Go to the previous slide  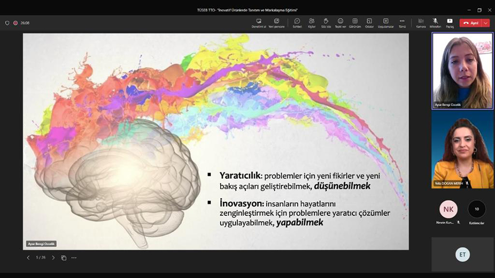[x=28, y=257]
